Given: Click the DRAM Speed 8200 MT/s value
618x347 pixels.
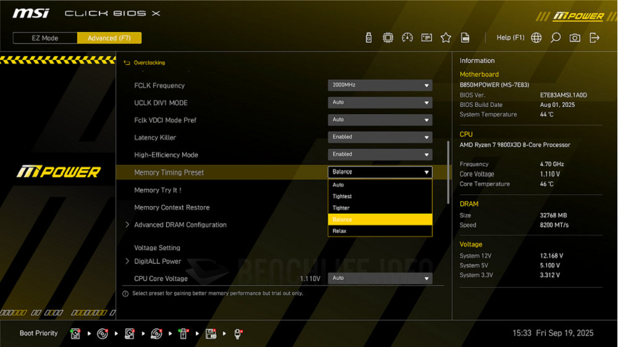Looking at the screenshot, I should (554, 225).
